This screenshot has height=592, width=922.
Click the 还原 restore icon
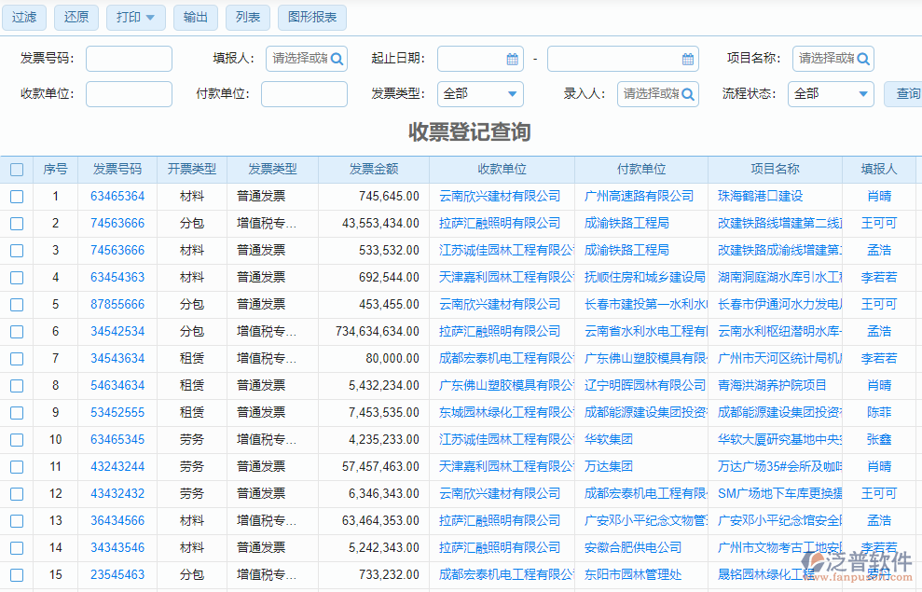(76, 17)
